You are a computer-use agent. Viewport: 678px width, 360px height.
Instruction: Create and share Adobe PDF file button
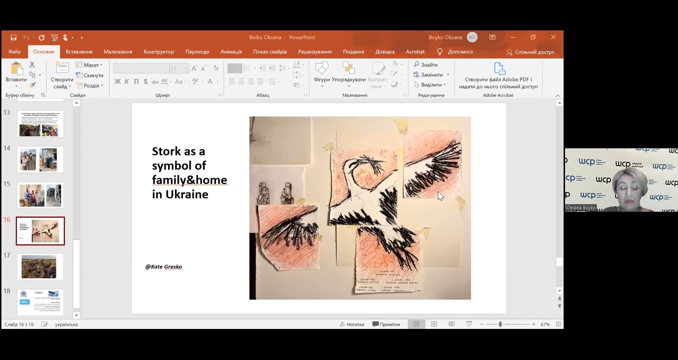498,76
